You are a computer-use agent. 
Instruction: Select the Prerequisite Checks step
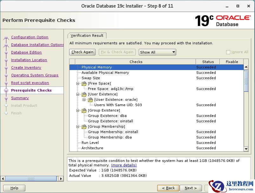[x=31, y=90]
